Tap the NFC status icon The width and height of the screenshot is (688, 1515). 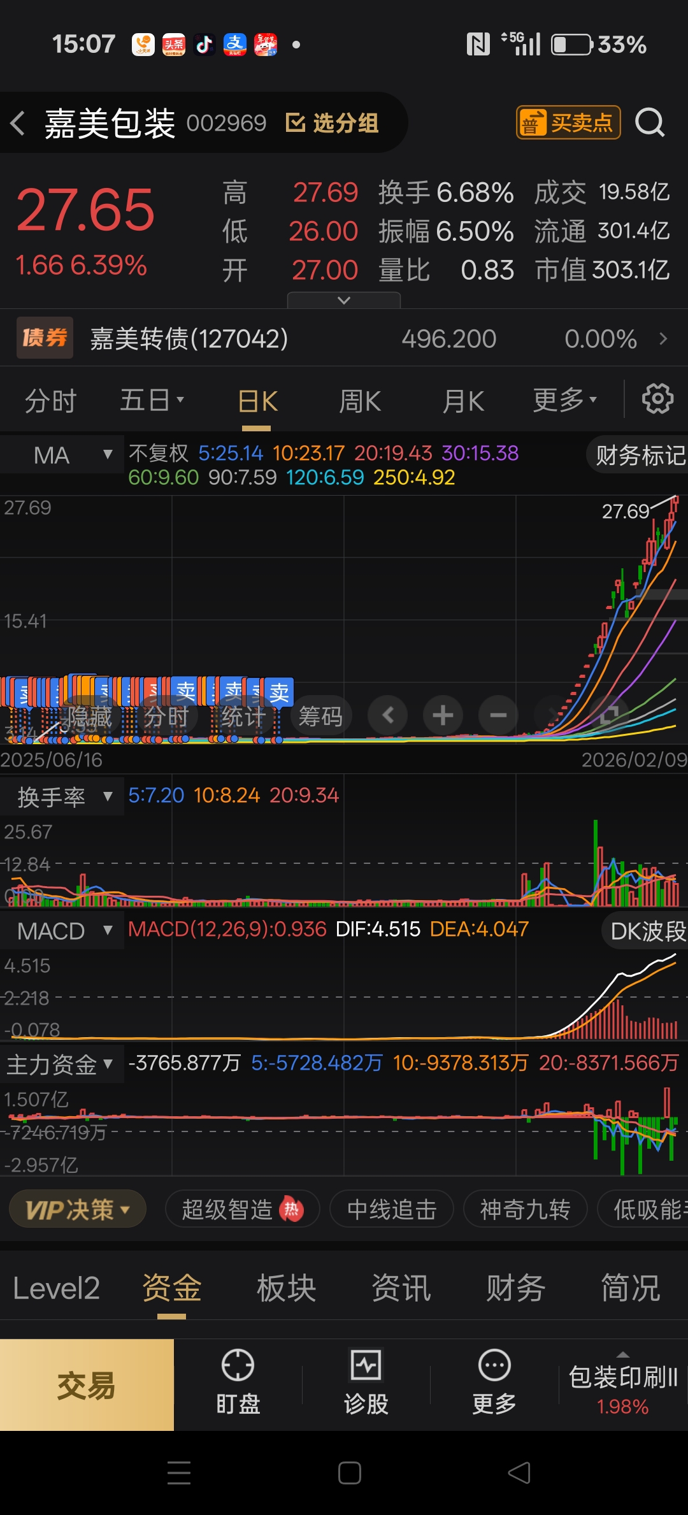tap(478, 45)
